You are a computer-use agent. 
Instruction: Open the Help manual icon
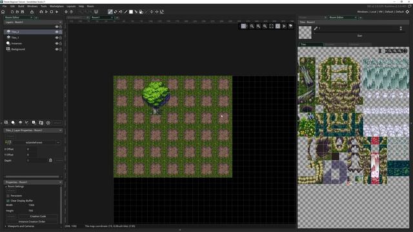click(72, 12)
